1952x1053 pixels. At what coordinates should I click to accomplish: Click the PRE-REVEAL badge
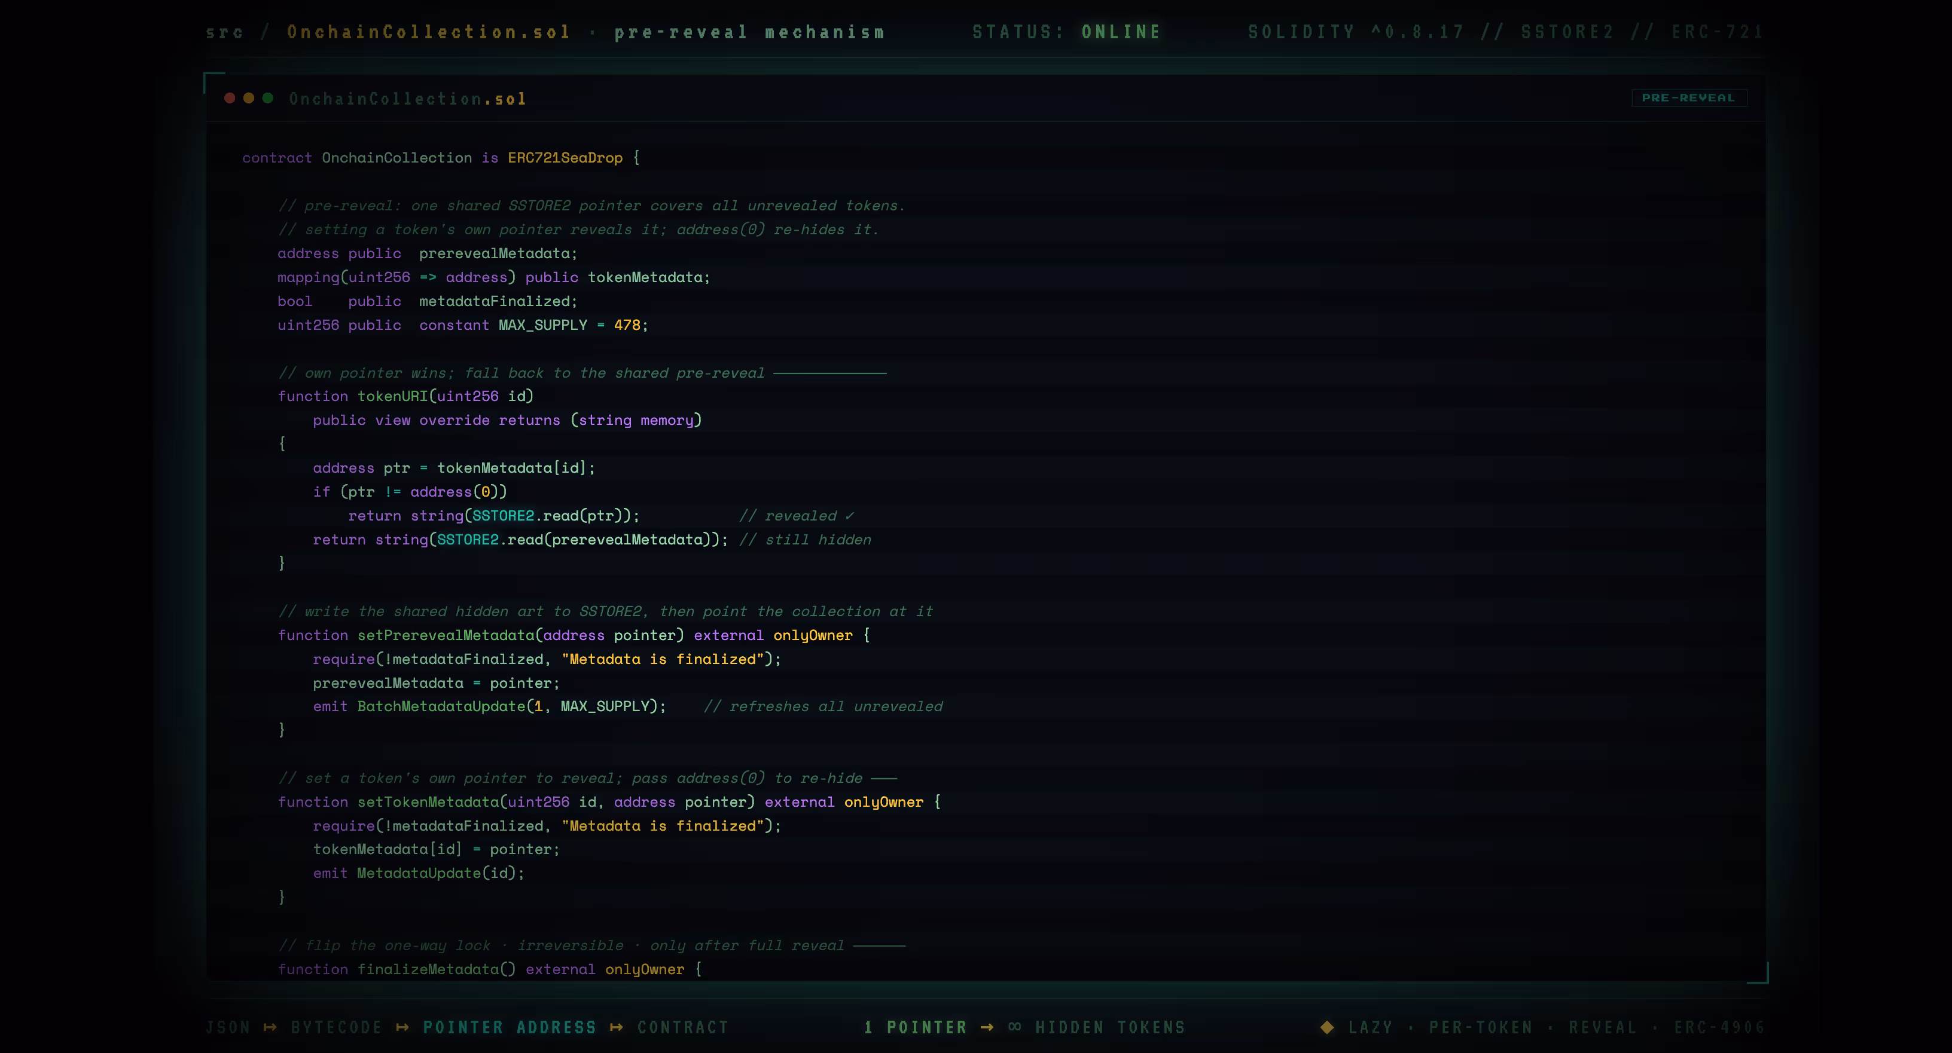pos(1688,99)
